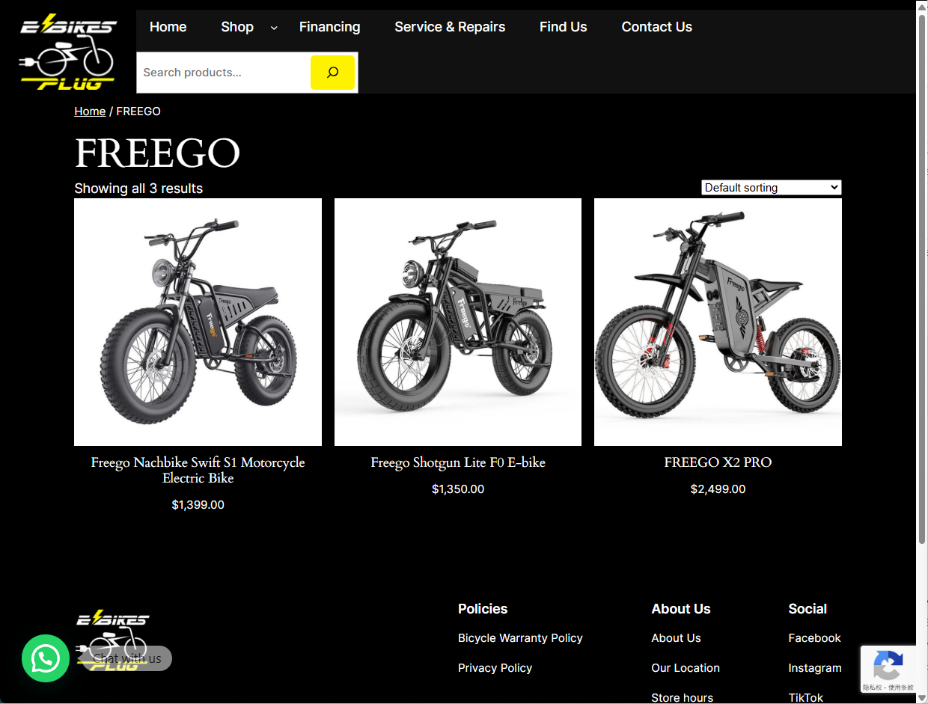
Task: Click the Chat with us button
Action: [x=126, y=658]
